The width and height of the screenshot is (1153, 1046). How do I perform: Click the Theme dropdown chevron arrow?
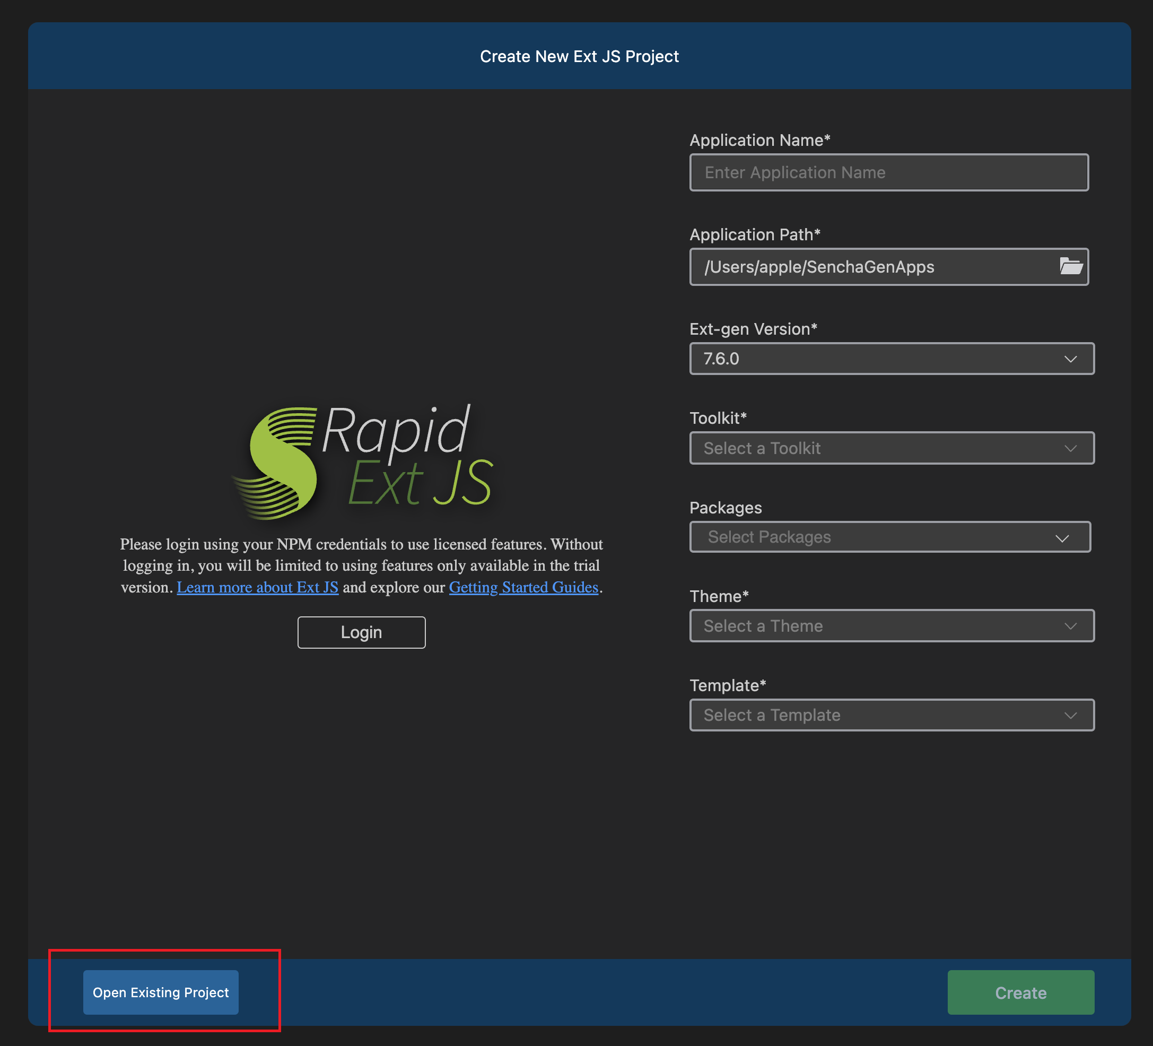coord(1070,626)
